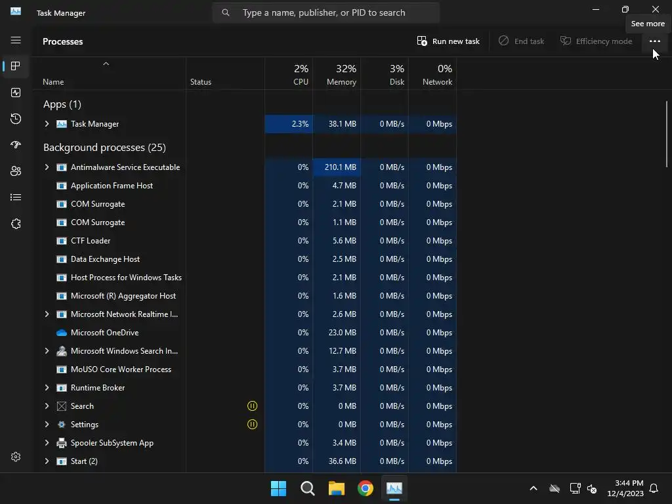Select the Data Exchange Host process

[x=245, y=259]
